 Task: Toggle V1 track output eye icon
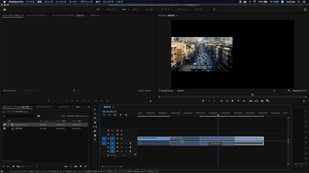click(x=122, y=139)
